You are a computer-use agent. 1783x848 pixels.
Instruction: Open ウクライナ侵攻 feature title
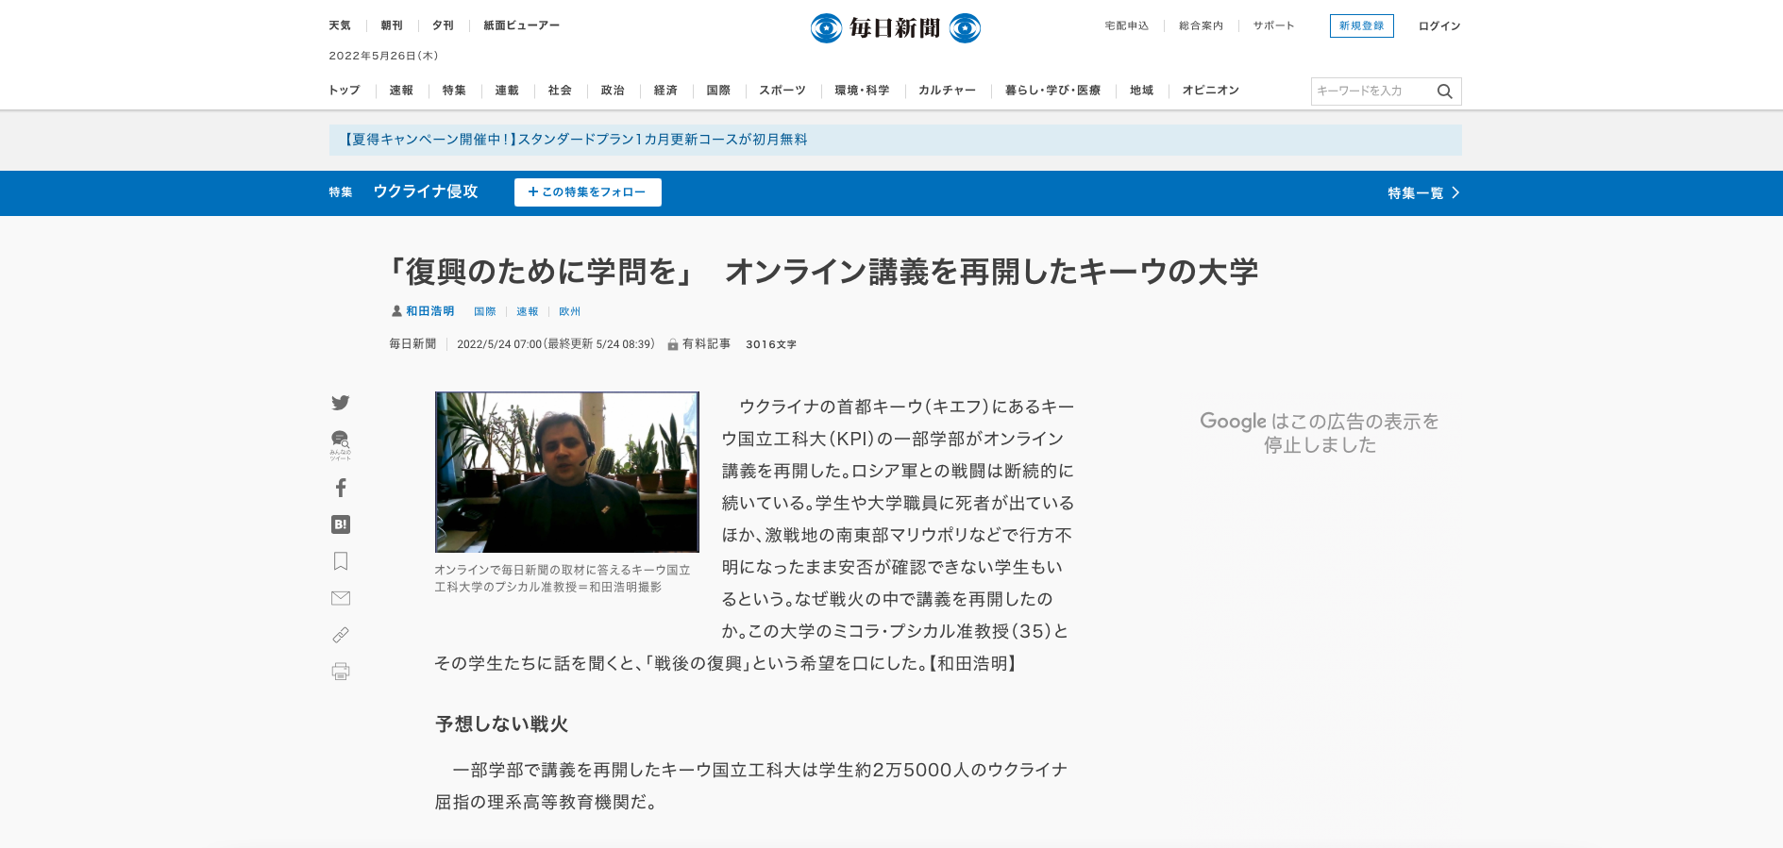pyautogui.click(x=426, y=191)
